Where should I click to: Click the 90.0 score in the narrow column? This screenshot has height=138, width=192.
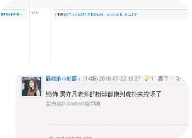pyautogui.click(x=35, y=12)
